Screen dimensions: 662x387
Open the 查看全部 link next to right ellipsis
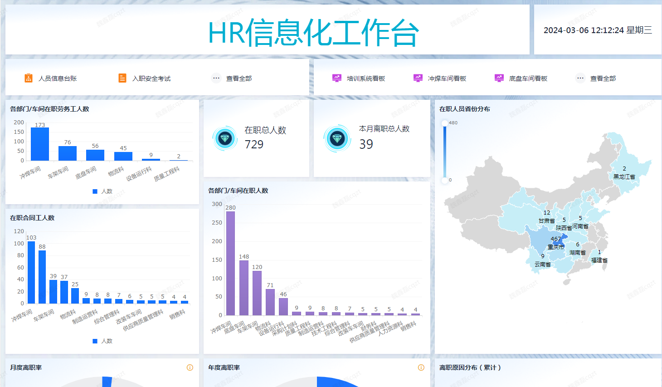point(603,78)
